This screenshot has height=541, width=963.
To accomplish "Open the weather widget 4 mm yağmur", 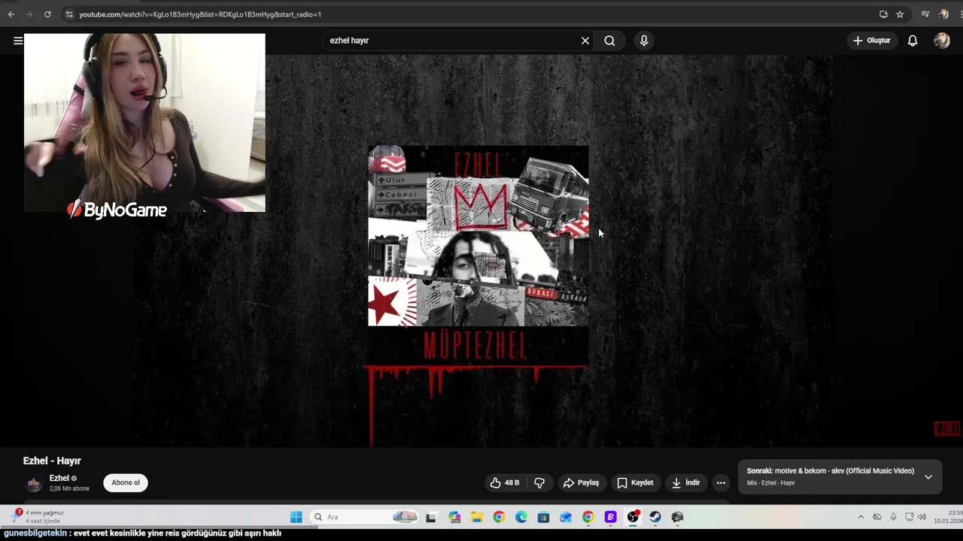I will coord(38,517).
